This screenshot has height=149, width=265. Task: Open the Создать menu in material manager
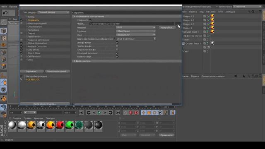pyautogui.click(x=17, y=118)
